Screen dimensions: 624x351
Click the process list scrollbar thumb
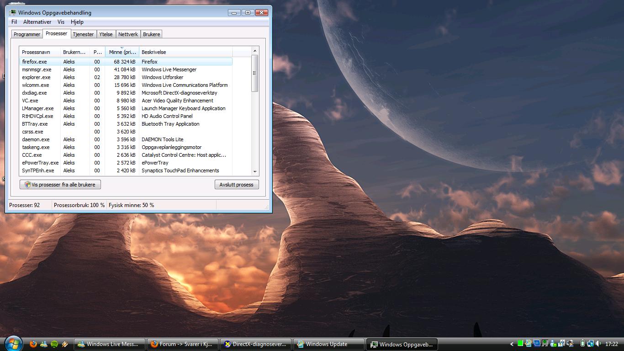pyautogui.click(x=255, y=73)
